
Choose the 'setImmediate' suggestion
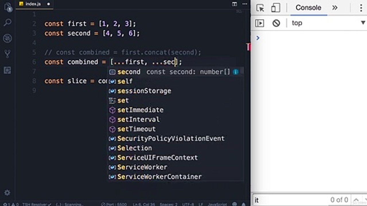(175, 110)
